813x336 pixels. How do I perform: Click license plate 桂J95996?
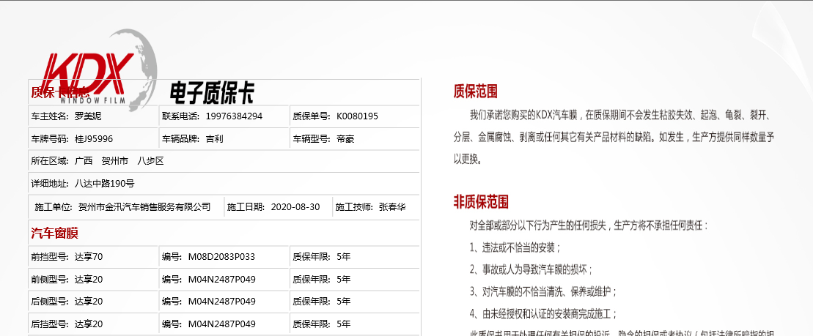click(x=94, y=138)
